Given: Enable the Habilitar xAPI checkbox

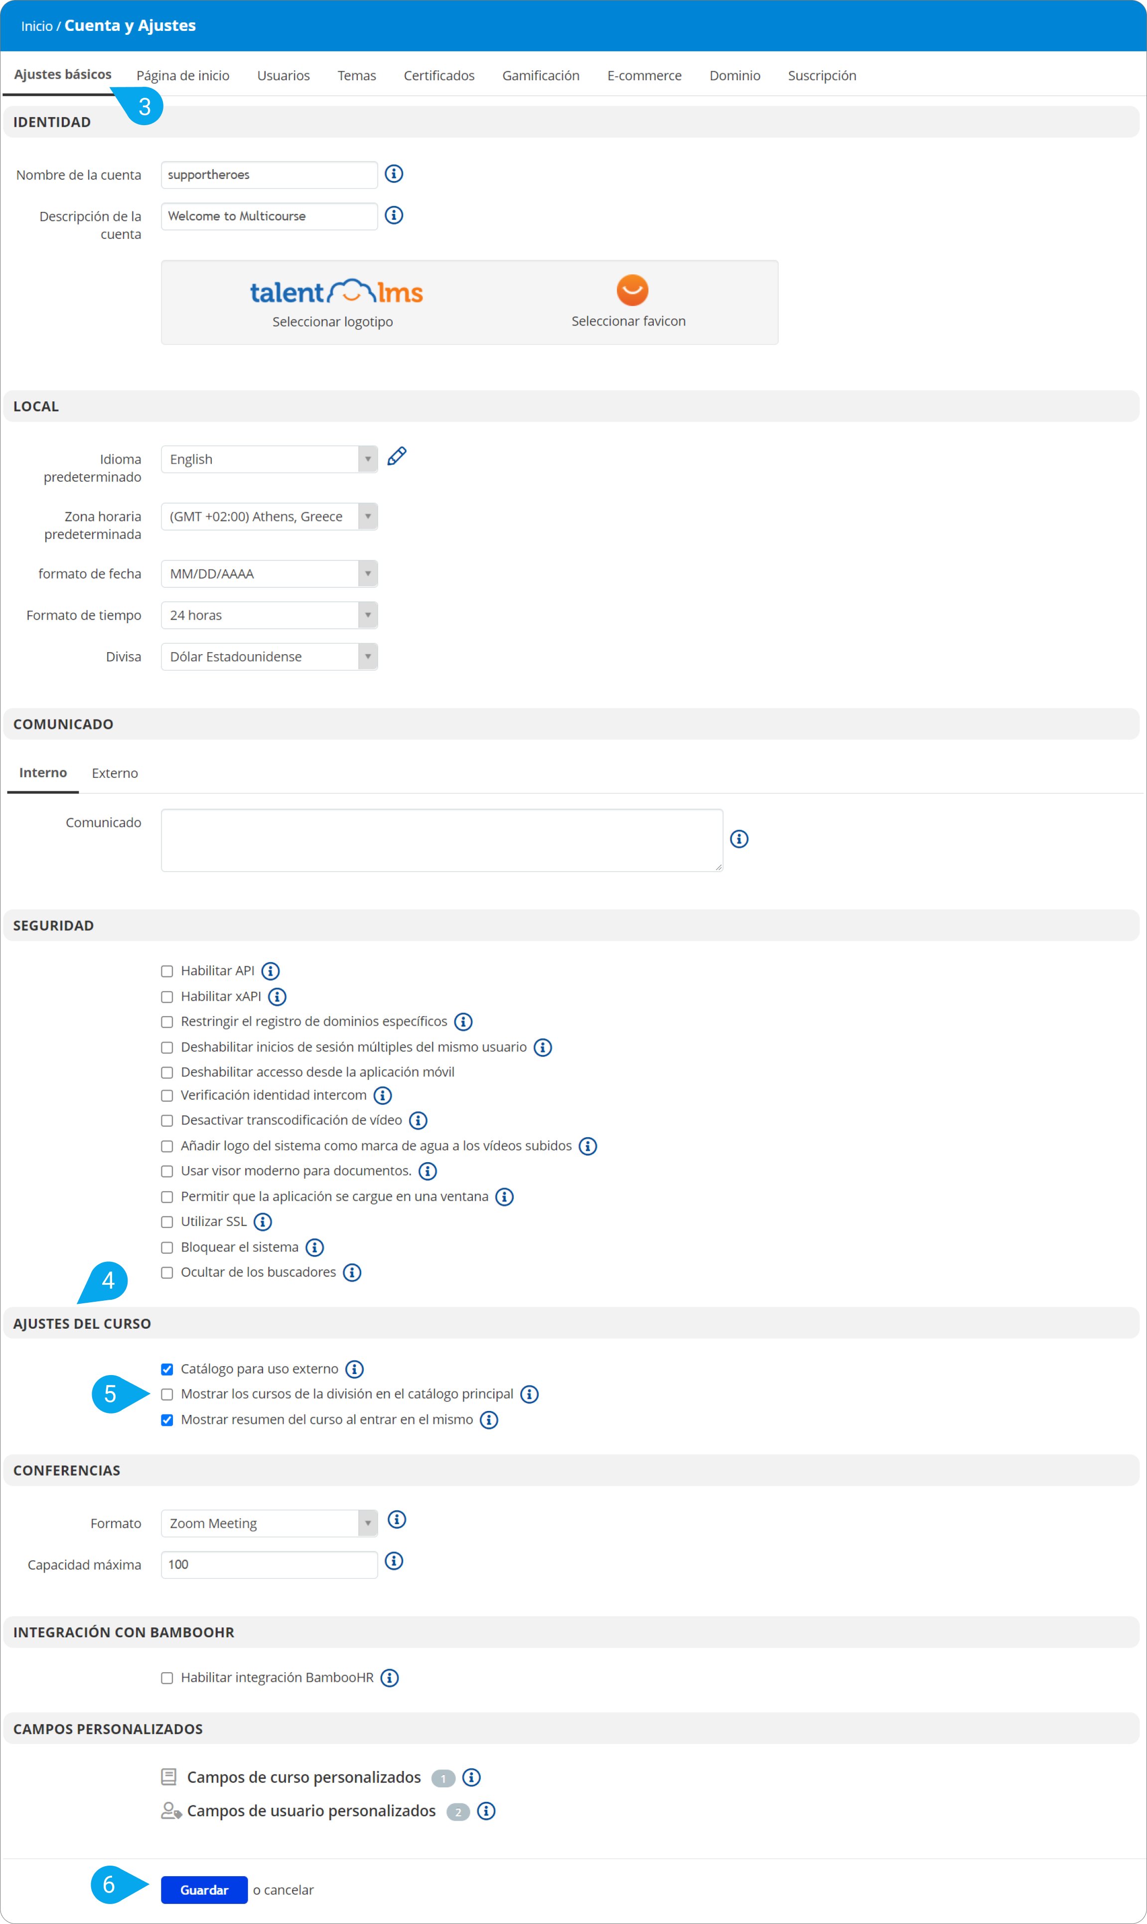Looking at the screenshot, I should pos(167,997).
